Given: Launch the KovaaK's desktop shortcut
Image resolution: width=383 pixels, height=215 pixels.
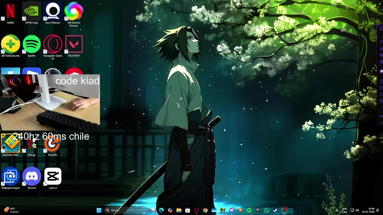Looking at the screenshot, I should (x=53, y=145).
